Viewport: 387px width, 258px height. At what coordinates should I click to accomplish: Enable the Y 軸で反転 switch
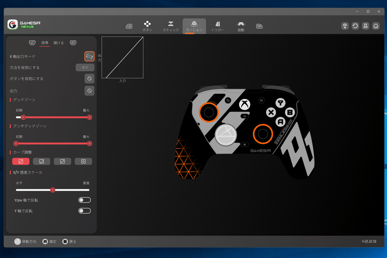click(x=84, y=211)
